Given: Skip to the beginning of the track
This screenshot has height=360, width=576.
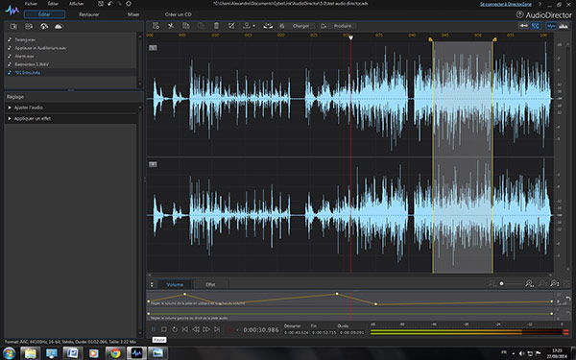Looking at the screenshot, I should coord(185,329).
